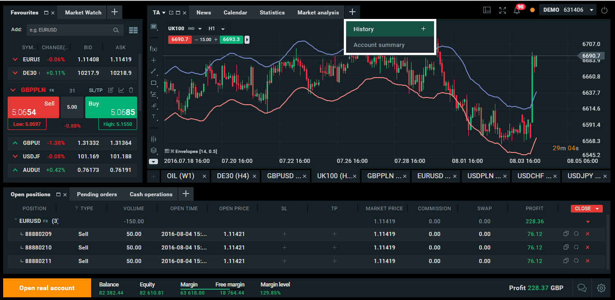Collapse the EURUSD positions group
The image size is (615, 300).
(16, 220)
